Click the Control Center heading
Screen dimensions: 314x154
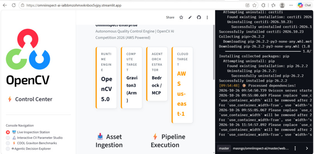34,99
